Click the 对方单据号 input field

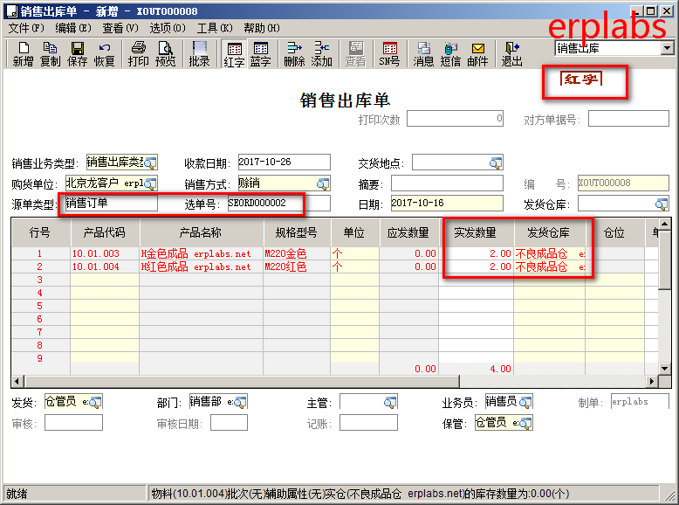pos(628,119)
